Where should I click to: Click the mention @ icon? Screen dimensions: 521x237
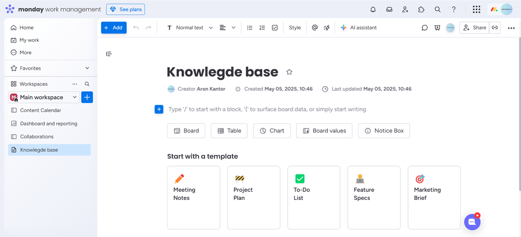[x=315, y=28]
